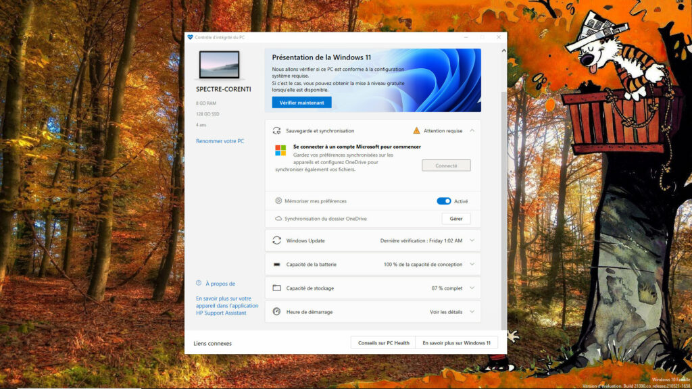Viewport: 692px width, 389px height.
Task: Open Renommer votre PC
Action: [x=221, y=140]
